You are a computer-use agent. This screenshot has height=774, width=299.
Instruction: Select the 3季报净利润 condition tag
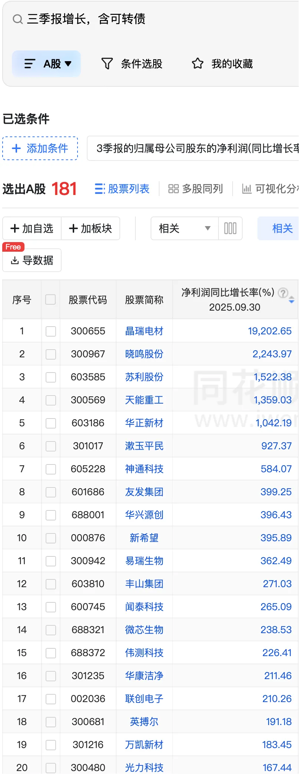193,148
